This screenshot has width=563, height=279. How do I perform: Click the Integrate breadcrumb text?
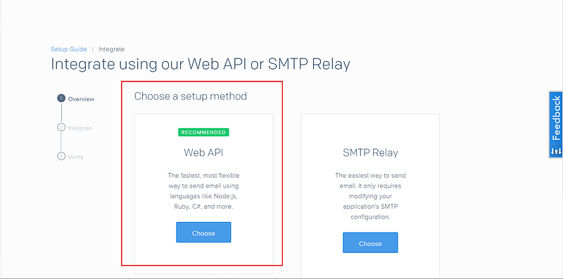[112, 49]
